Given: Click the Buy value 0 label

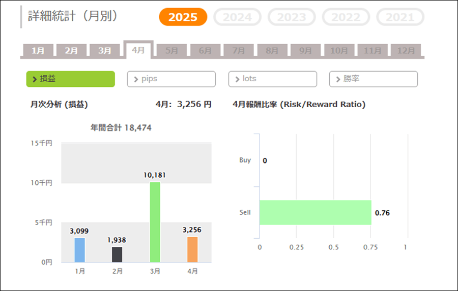Looking at the screenshot, I should [x=265, y=160].
